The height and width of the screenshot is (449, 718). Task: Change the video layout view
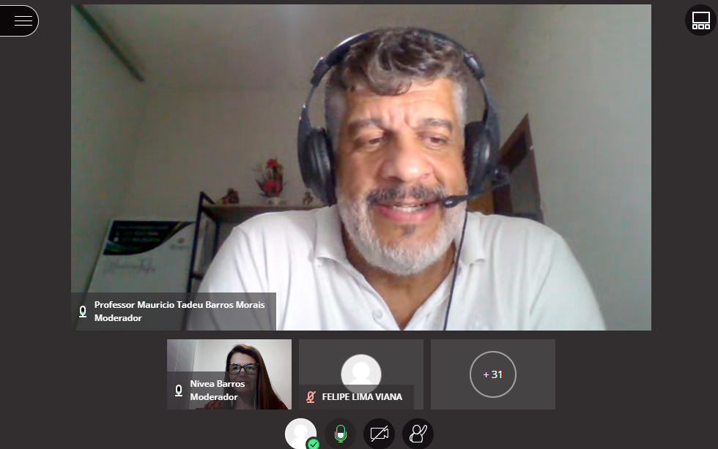coord(700,20)
